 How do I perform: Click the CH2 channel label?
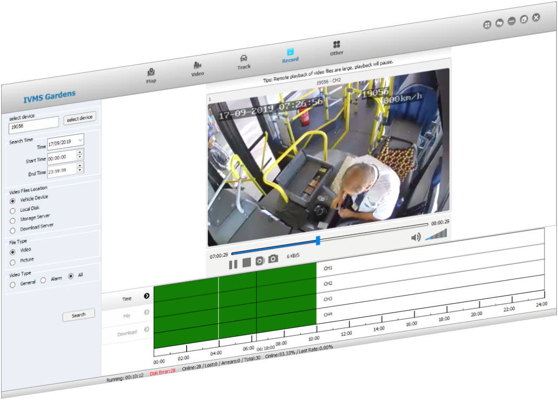click(328, 283)
